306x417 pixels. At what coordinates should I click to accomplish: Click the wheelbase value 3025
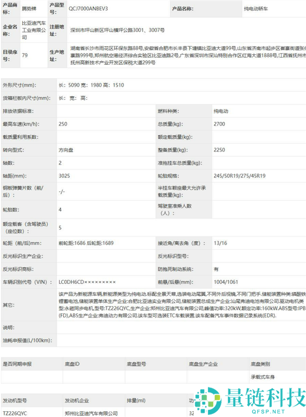click(64, 176)
